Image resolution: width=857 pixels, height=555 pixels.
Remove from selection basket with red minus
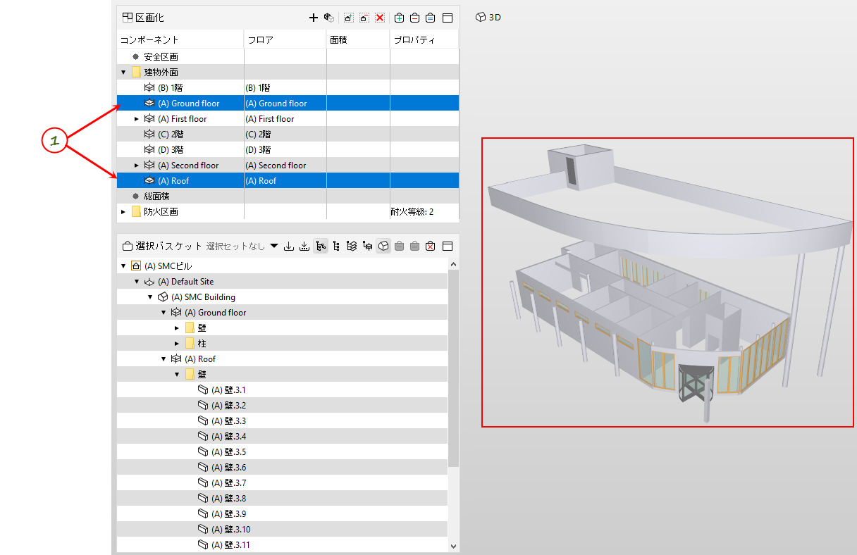[414, 18]
